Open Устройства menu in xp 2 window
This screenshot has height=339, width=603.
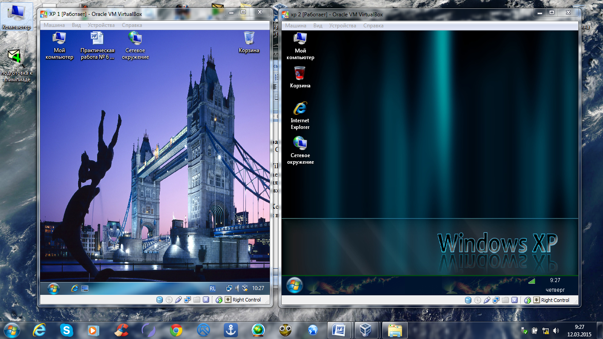coord(343,26)
